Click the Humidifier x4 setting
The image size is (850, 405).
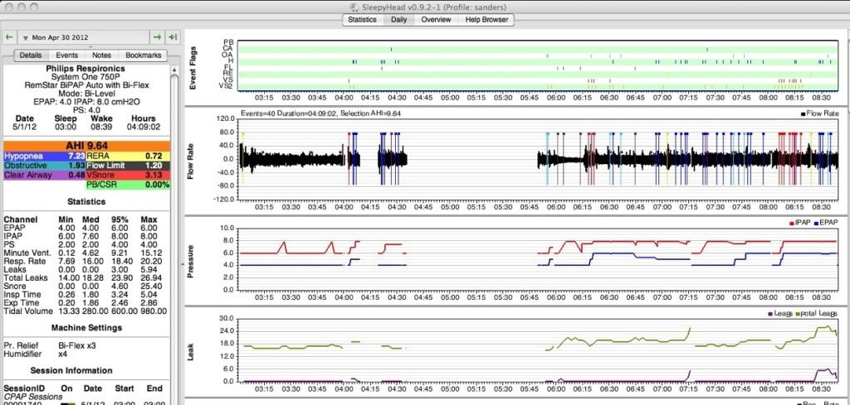pos(35,354)
